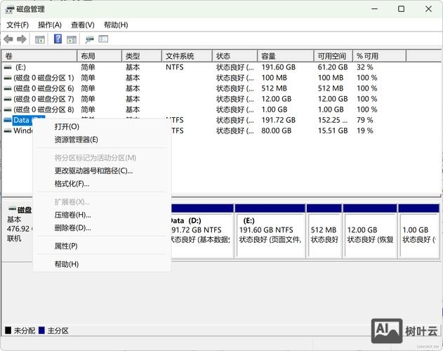Open the 文件(F) menu
The image size is (443, 351).
(x=18, y=25)
